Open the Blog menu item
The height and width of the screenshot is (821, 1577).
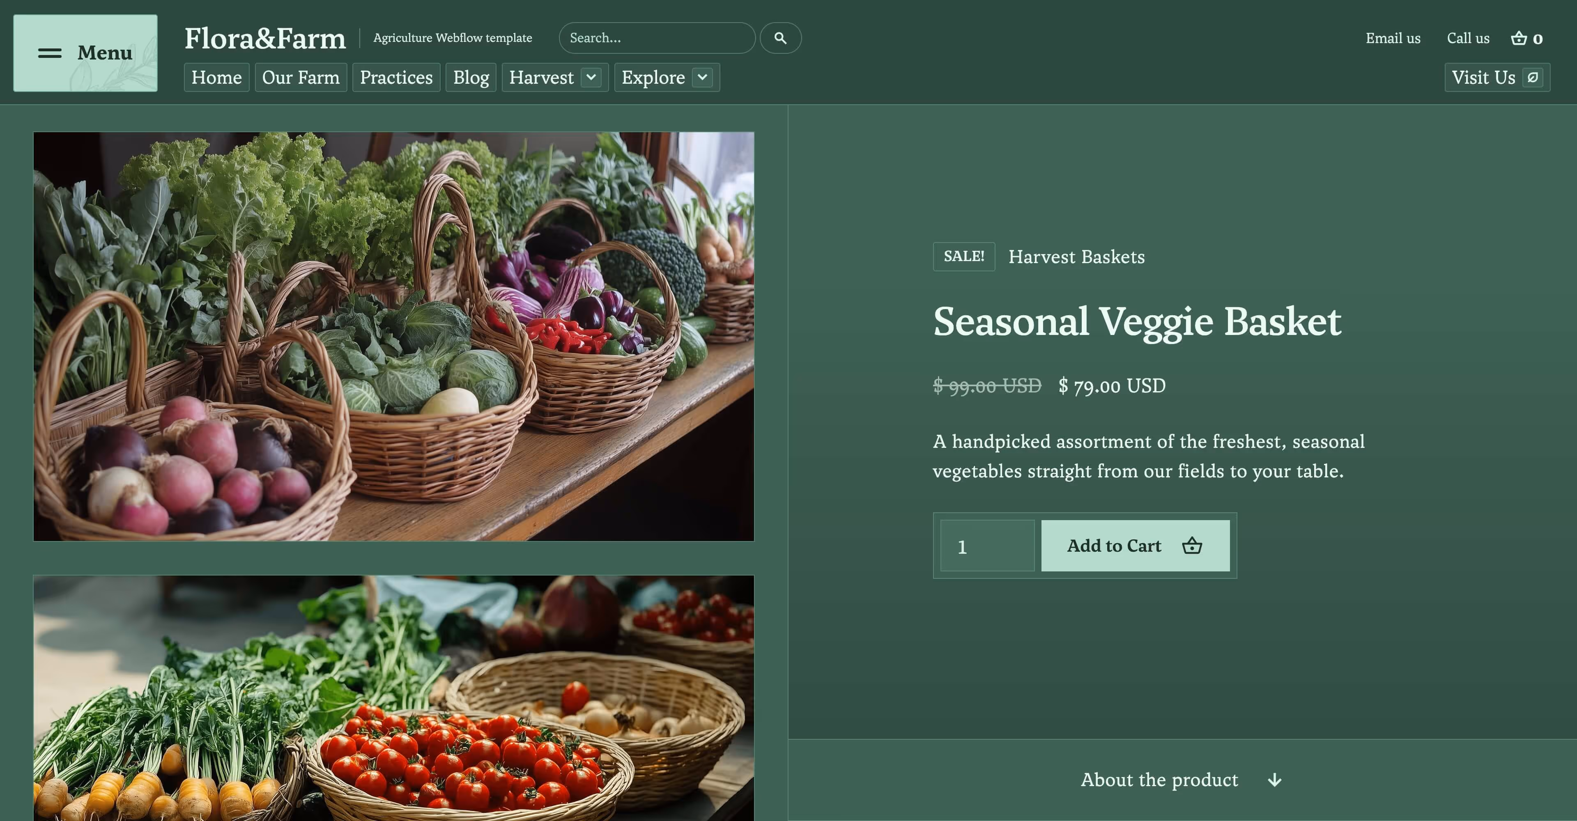tap(471, 78)
